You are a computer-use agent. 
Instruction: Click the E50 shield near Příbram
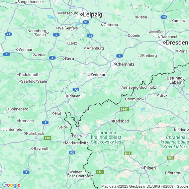point(171,158)
